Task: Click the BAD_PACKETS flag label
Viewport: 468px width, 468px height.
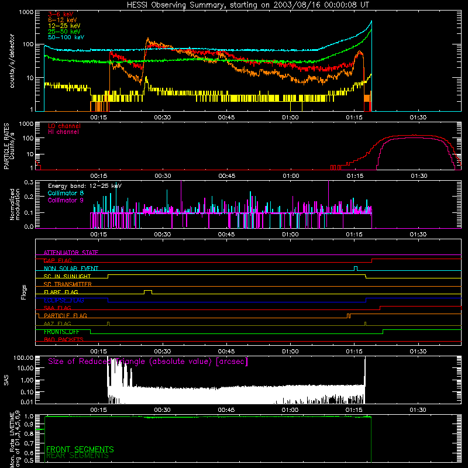Action: [64, 339]
